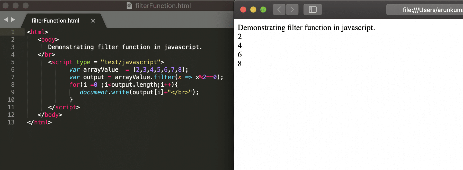
Task: Click line number 7 in gutter
Action: [x=13, y=77]
